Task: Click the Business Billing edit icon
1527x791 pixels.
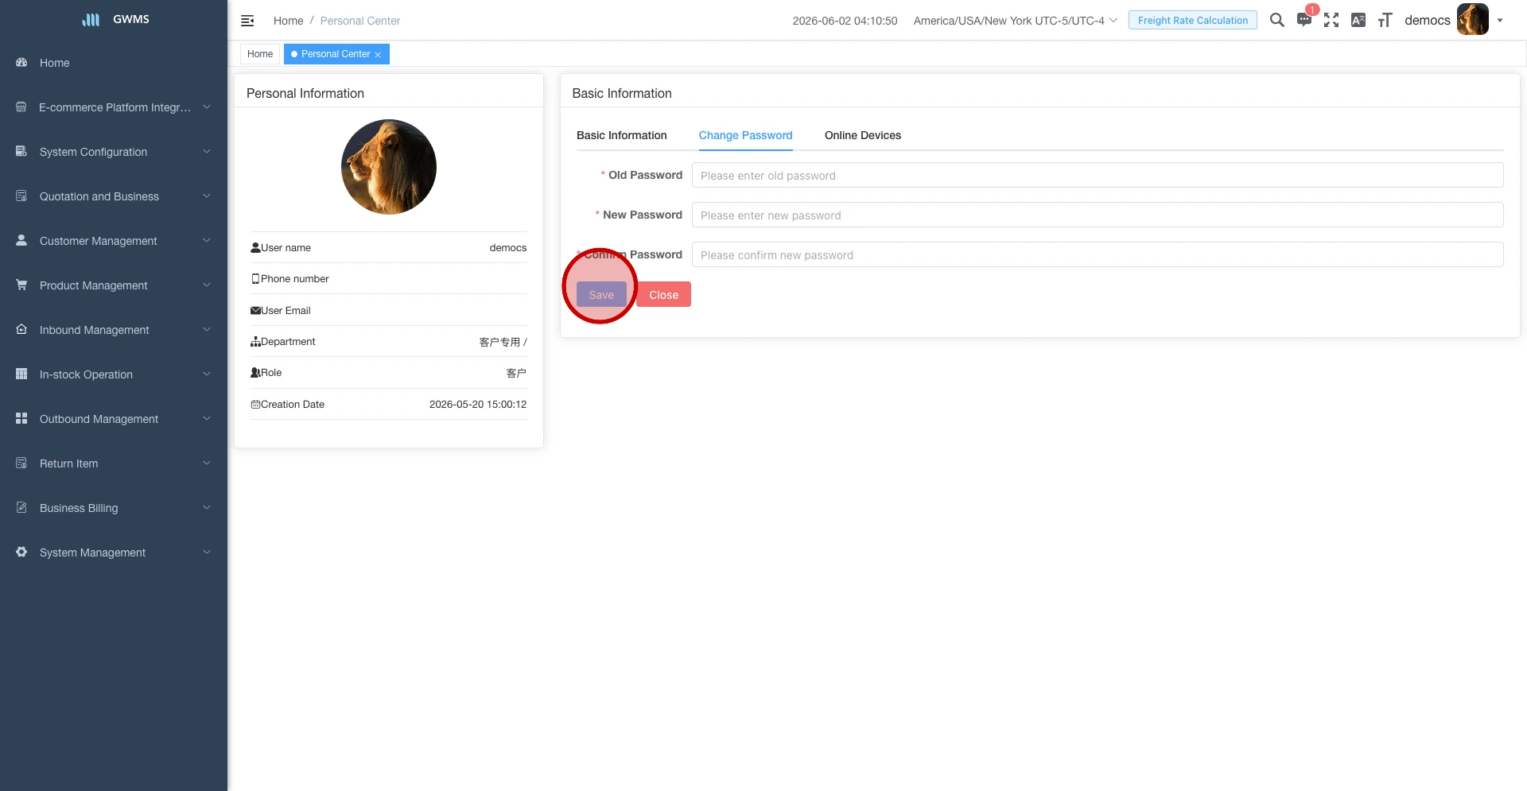Action: click(21, 508)
